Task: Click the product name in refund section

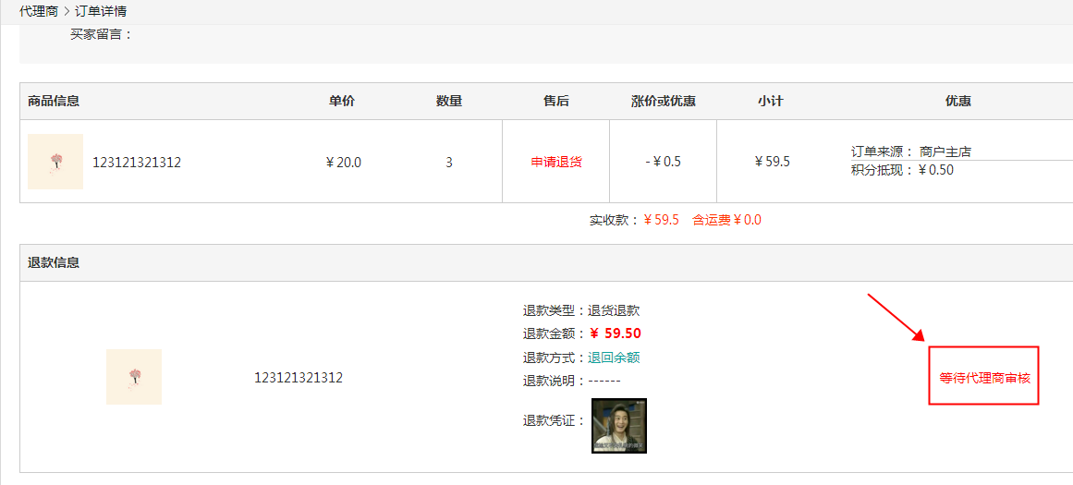Action: (x=299, y=378)
